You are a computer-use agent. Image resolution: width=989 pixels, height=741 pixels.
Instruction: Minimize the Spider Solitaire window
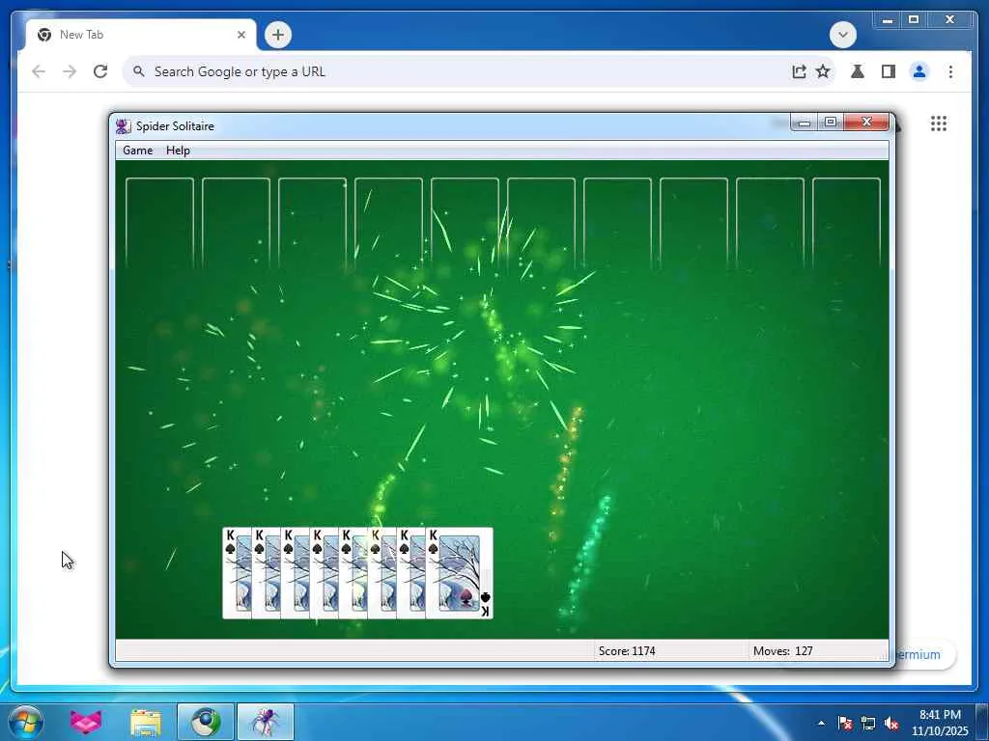click(x=805, y=123)
